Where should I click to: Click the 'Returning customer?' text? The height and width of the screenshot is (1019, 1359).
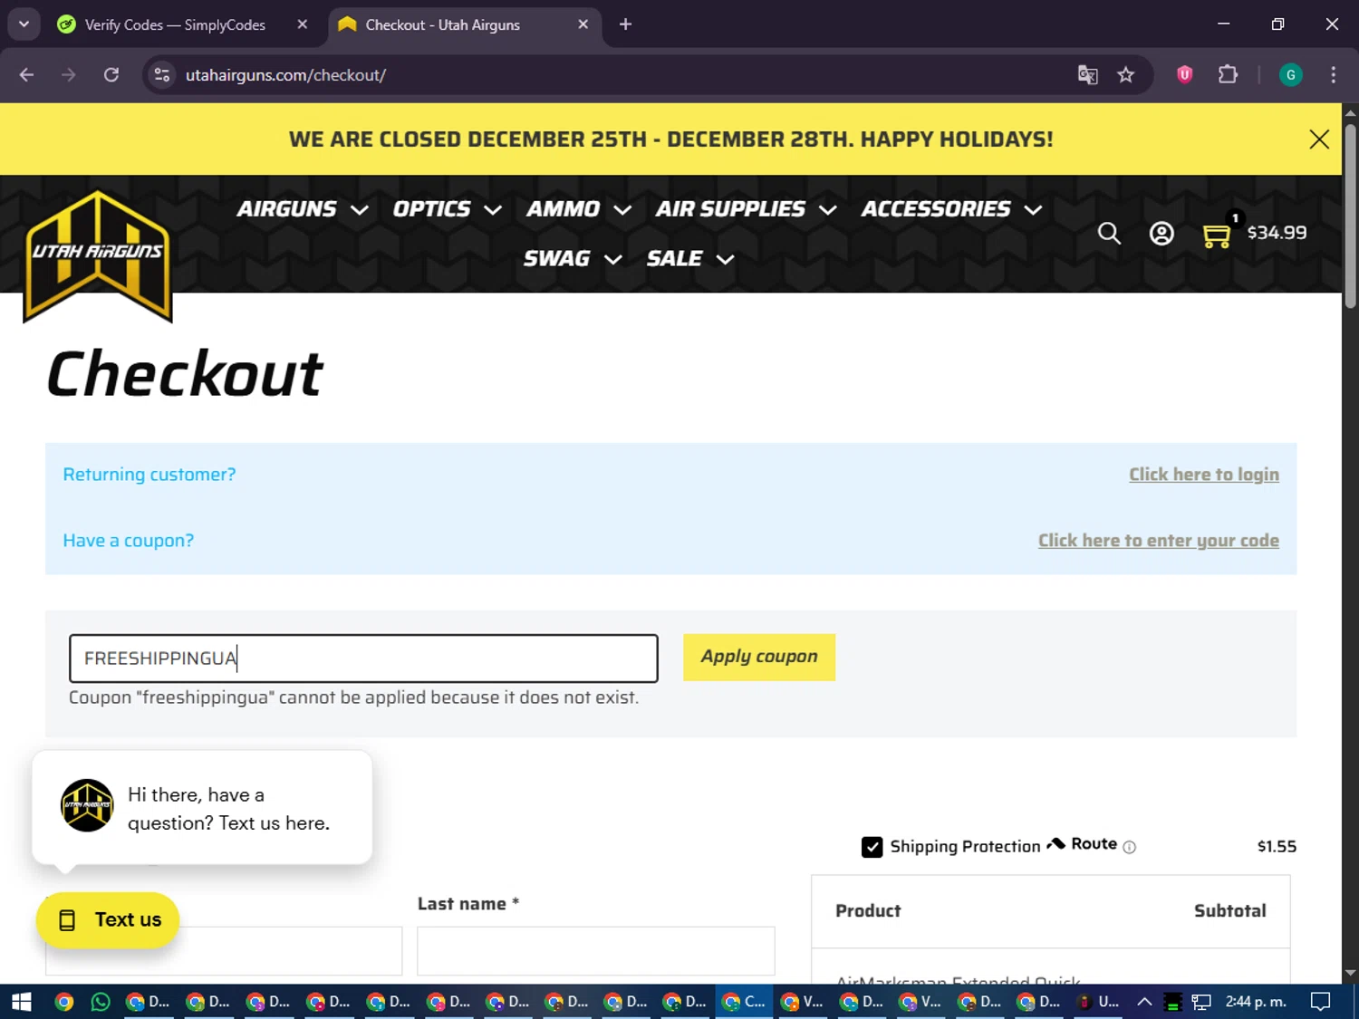tap(149, 475)
